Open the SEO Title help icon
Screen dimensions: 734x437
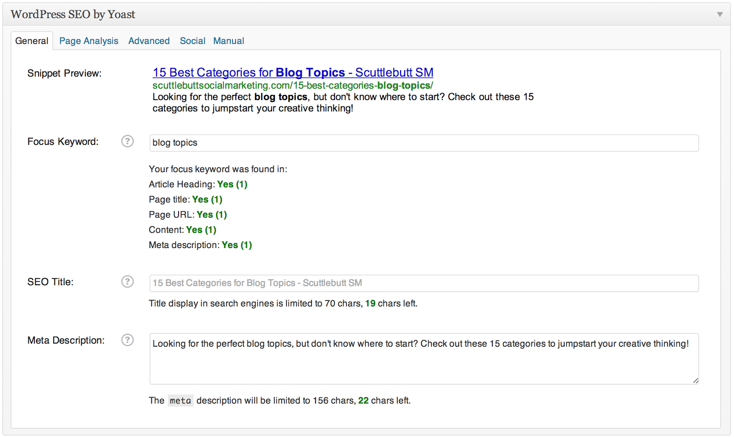[x=128, y=282]
